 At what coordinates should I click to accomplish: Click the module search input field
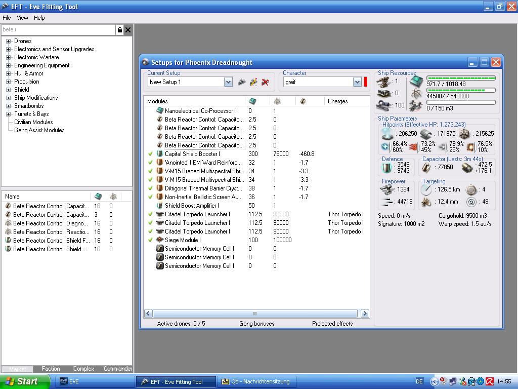click(x=58, y=30)
